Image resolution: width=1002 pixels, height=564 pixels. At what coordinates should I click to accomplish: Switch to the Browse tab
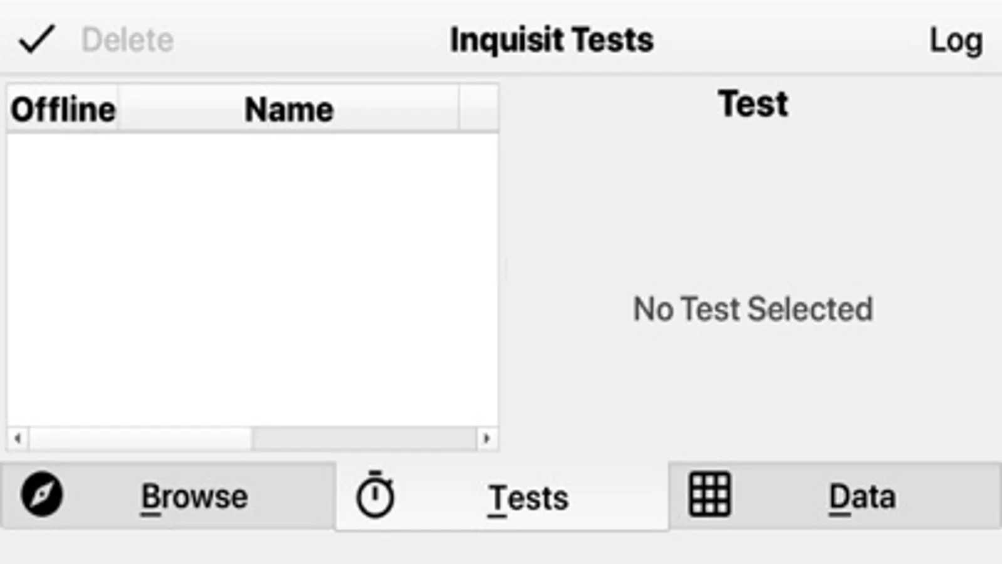click(x=194, y=497)
